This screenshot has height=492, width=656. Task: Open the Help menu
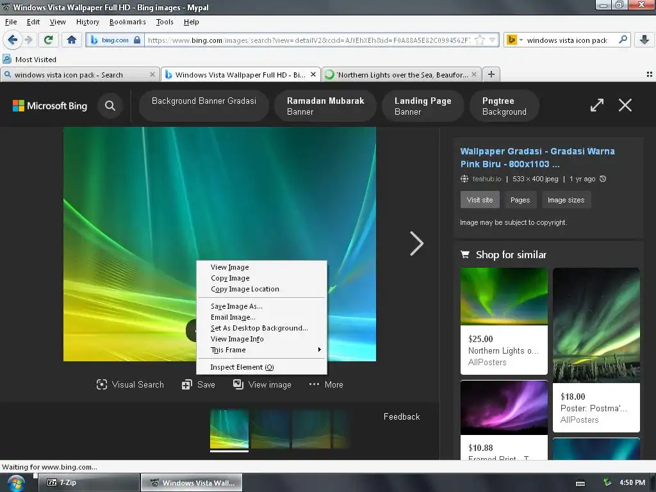point(191,22)
